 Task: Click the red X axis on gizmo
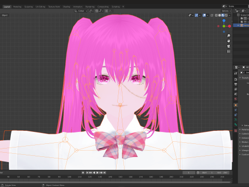[229, 26]
